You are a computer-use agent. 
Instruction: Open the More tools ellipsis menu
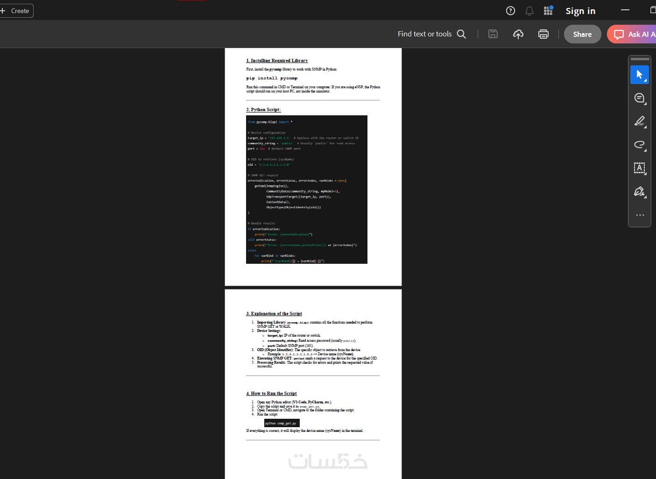[640, 215]
